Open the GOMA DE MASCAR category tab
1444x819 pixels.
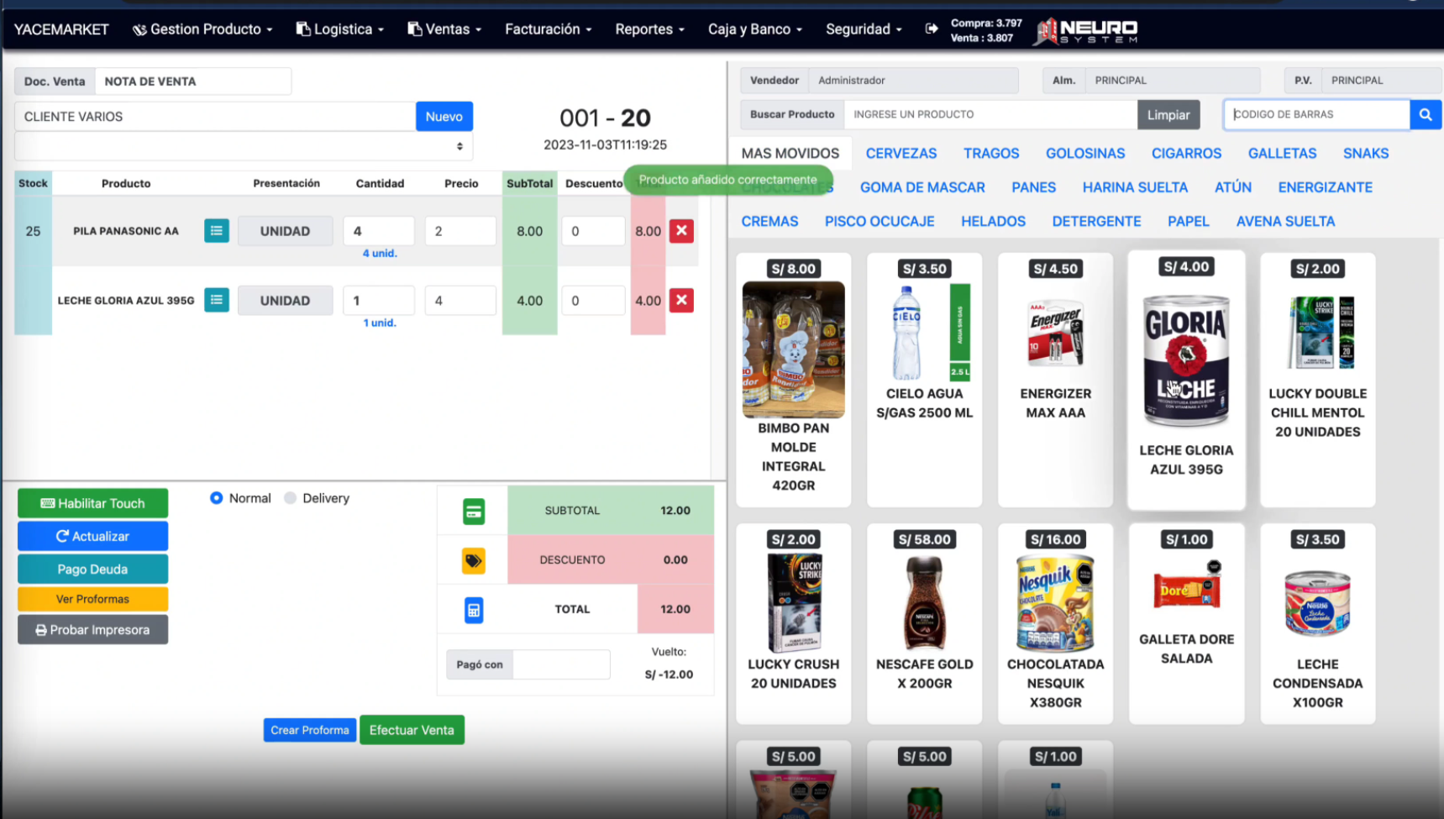922,187
